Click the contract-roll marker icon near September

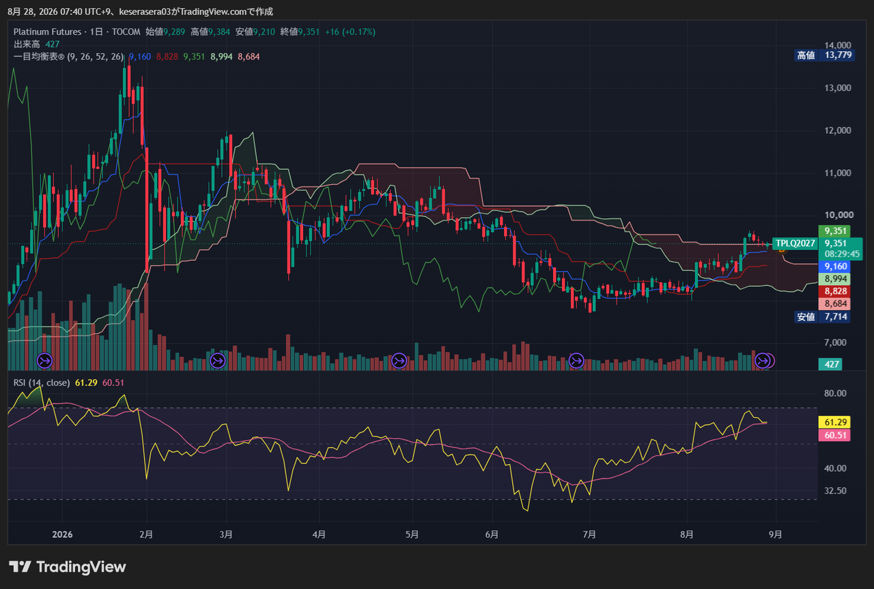click(763, 360)
